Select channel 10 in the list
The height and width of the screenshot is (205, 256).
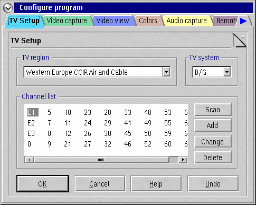[x=68, y=112]
